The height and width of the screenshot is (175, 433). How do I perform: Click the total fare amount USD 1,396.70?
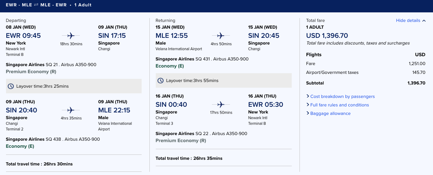coord(327,35)
